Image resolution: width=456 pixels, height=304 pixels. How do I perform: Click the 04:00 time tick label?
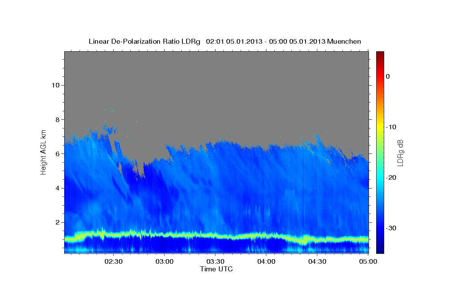[266, 261]
